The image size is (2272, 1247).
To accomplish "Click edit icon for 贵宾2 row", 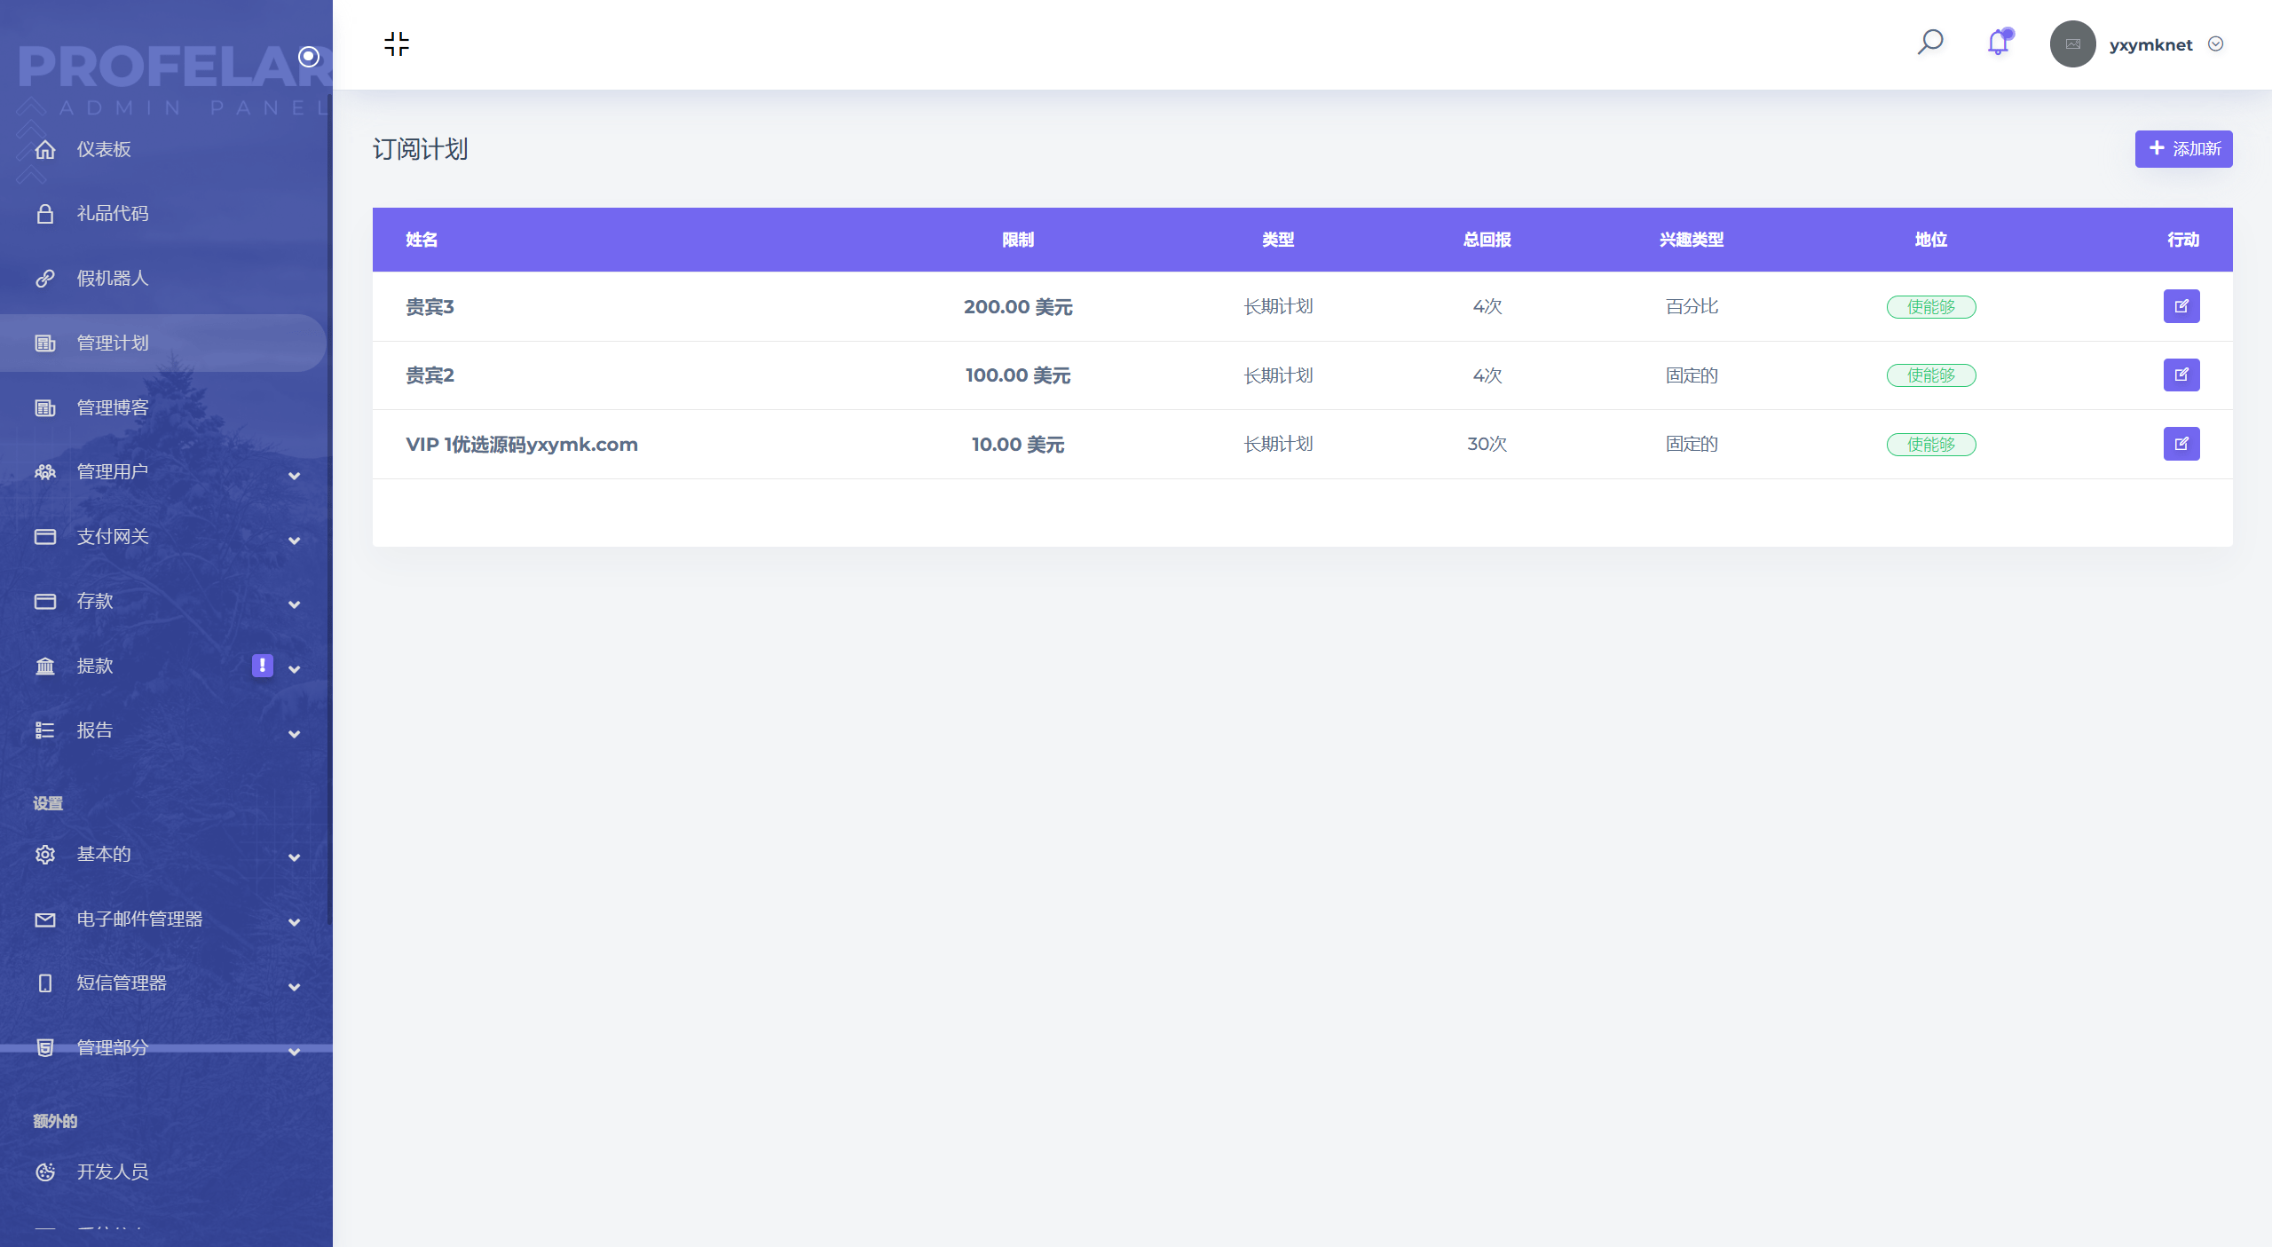I will (x=2181, y=375).
